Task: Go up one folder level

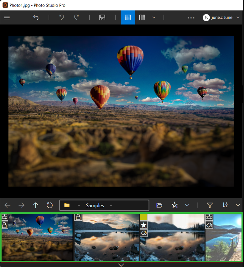Action: 36,205
